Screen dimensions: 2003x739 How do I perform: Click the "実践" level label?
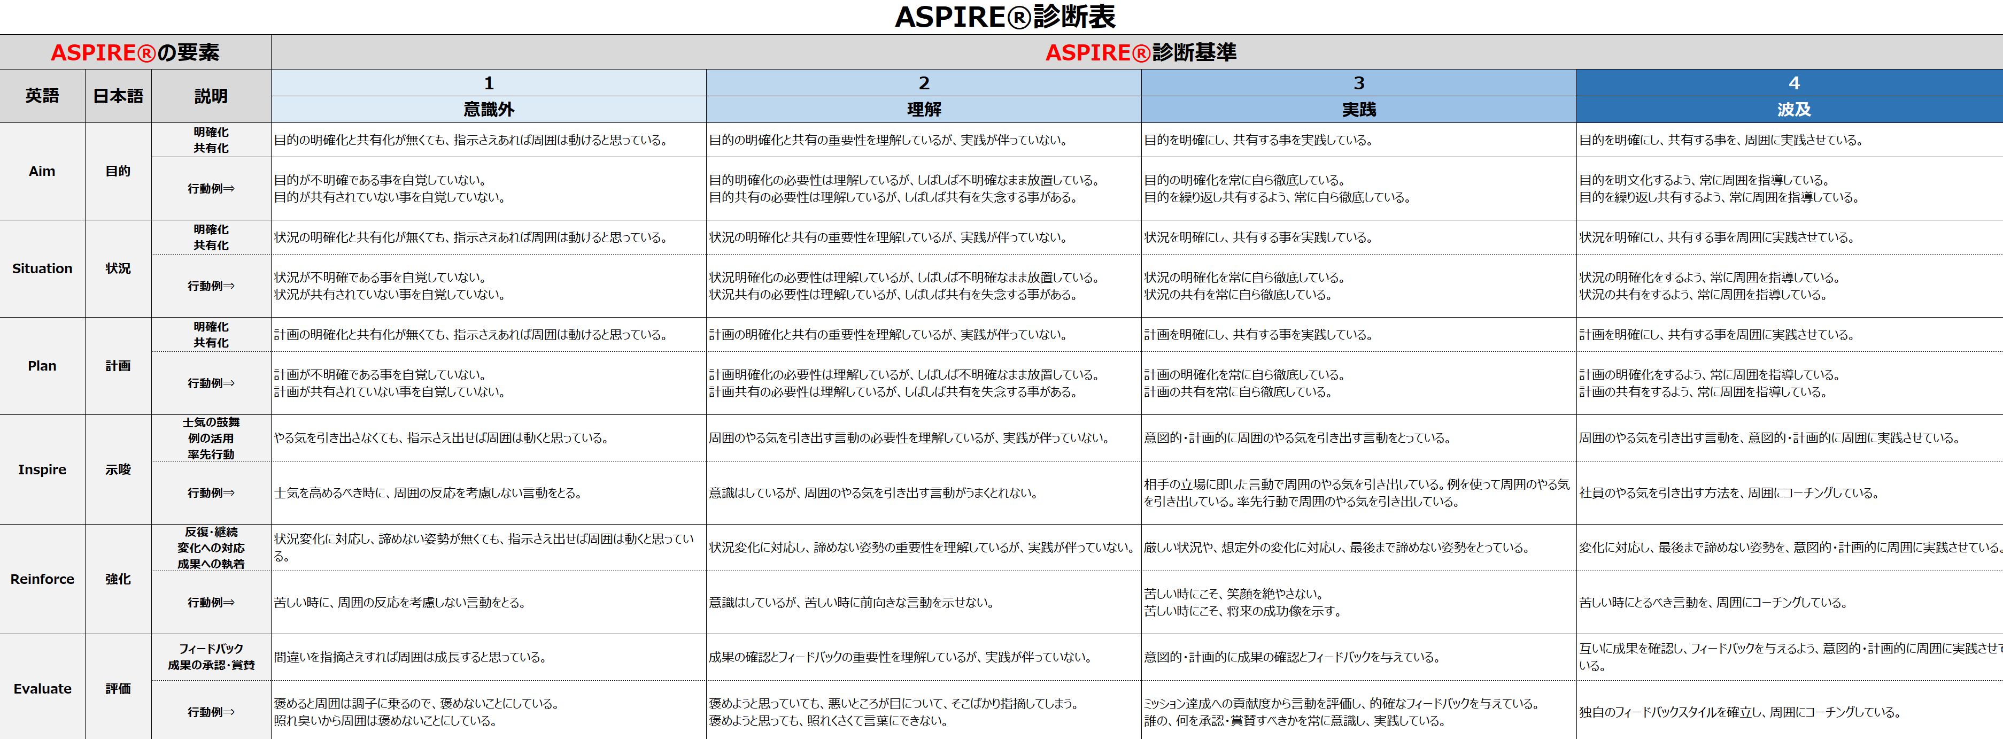[1358, 110]
